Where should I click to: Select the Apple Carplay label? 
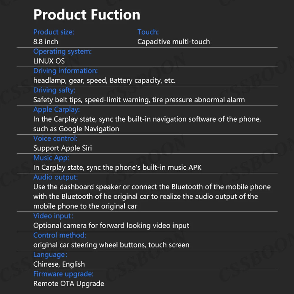click(56, 109)
